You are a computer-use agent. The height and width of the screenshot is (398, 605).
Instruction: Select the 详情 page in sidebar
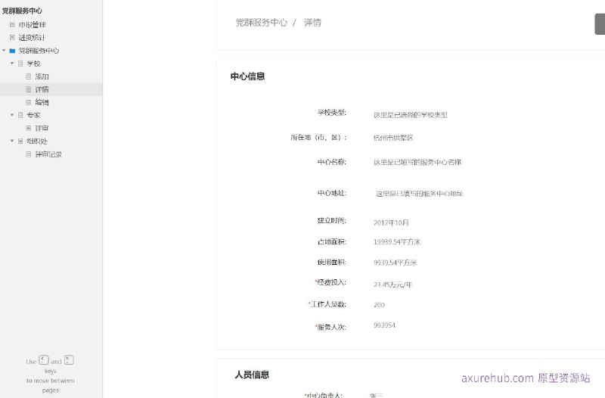coord(42,89)
